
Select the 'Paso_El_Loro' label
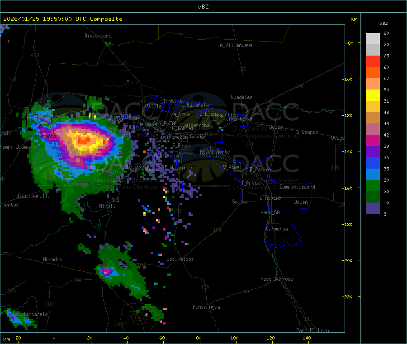[313, 330]
